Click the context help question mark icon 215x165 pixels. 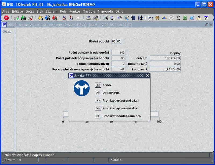(206, 18)
